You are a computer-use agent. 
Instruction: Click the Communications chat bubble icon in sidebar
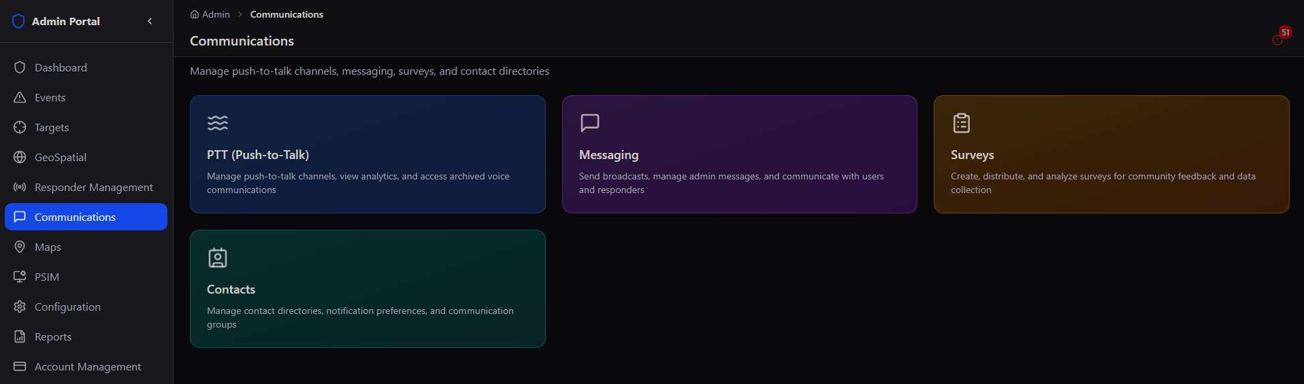pos(20,217)
